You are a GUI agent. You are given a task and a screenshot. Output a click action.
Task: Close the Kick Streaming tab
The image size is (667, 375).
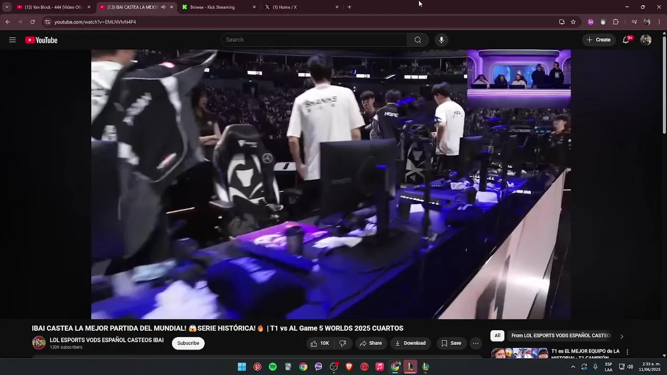(254, 7)
